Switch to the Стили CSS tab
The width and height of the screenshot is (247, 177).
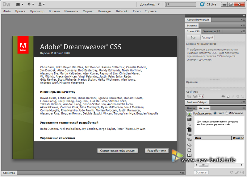click(193, 31)
